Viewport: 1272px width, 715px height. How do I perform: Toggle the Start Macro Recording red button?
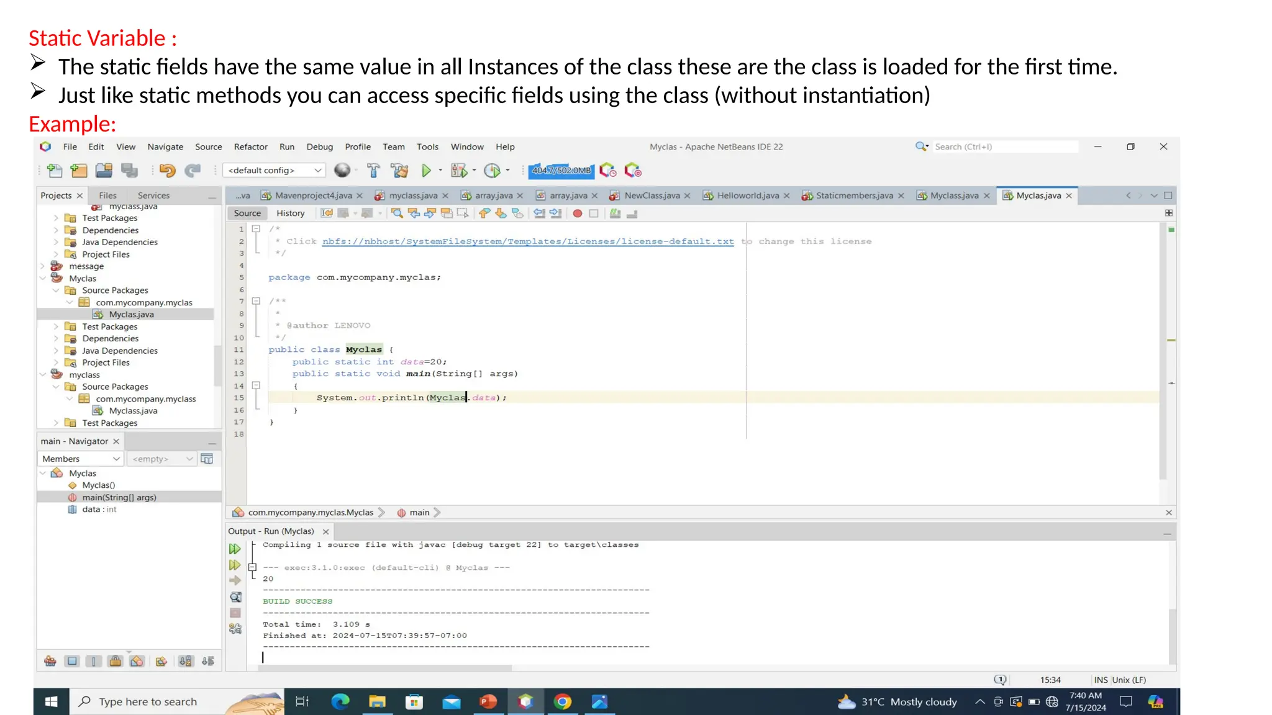click(577, 214)
